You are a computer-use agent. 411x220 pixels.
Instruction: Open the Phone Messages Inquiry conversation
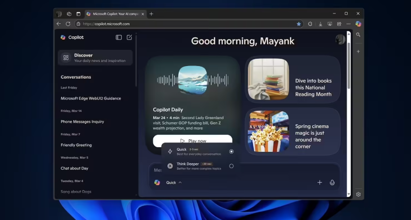(82, 122)
